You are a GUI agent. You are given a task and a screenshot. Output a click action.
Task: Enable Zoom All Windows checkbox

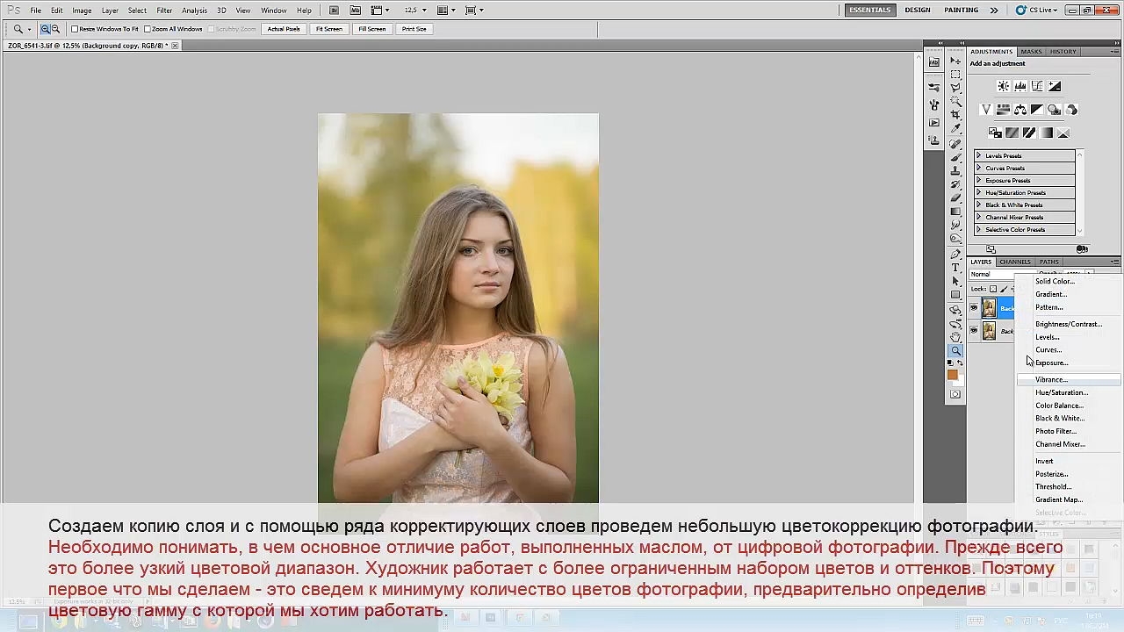[147, 29]
